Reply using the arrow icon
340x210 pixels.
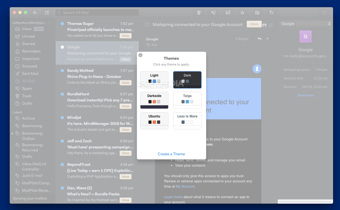click(x=260, y=39)
